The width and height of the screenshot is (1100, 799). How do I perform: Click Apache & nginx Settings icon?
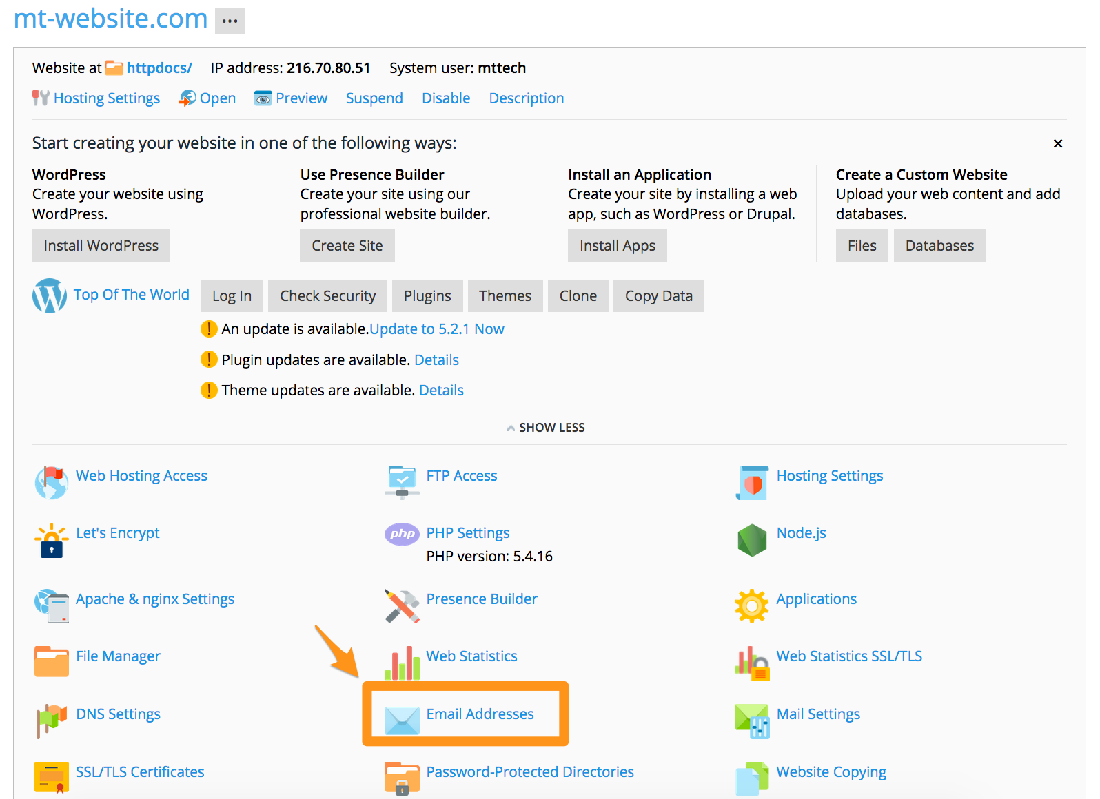tap(51, 605)
